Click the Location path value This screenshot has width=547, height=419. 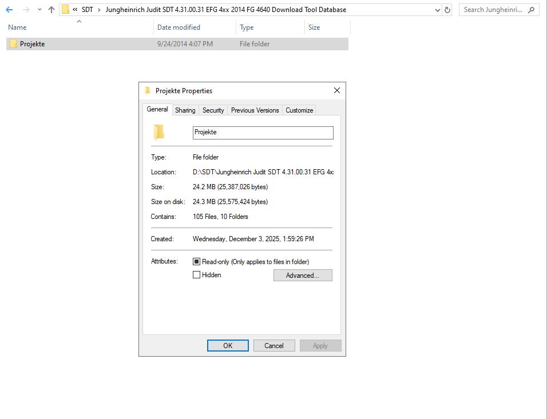click(263, 172)
